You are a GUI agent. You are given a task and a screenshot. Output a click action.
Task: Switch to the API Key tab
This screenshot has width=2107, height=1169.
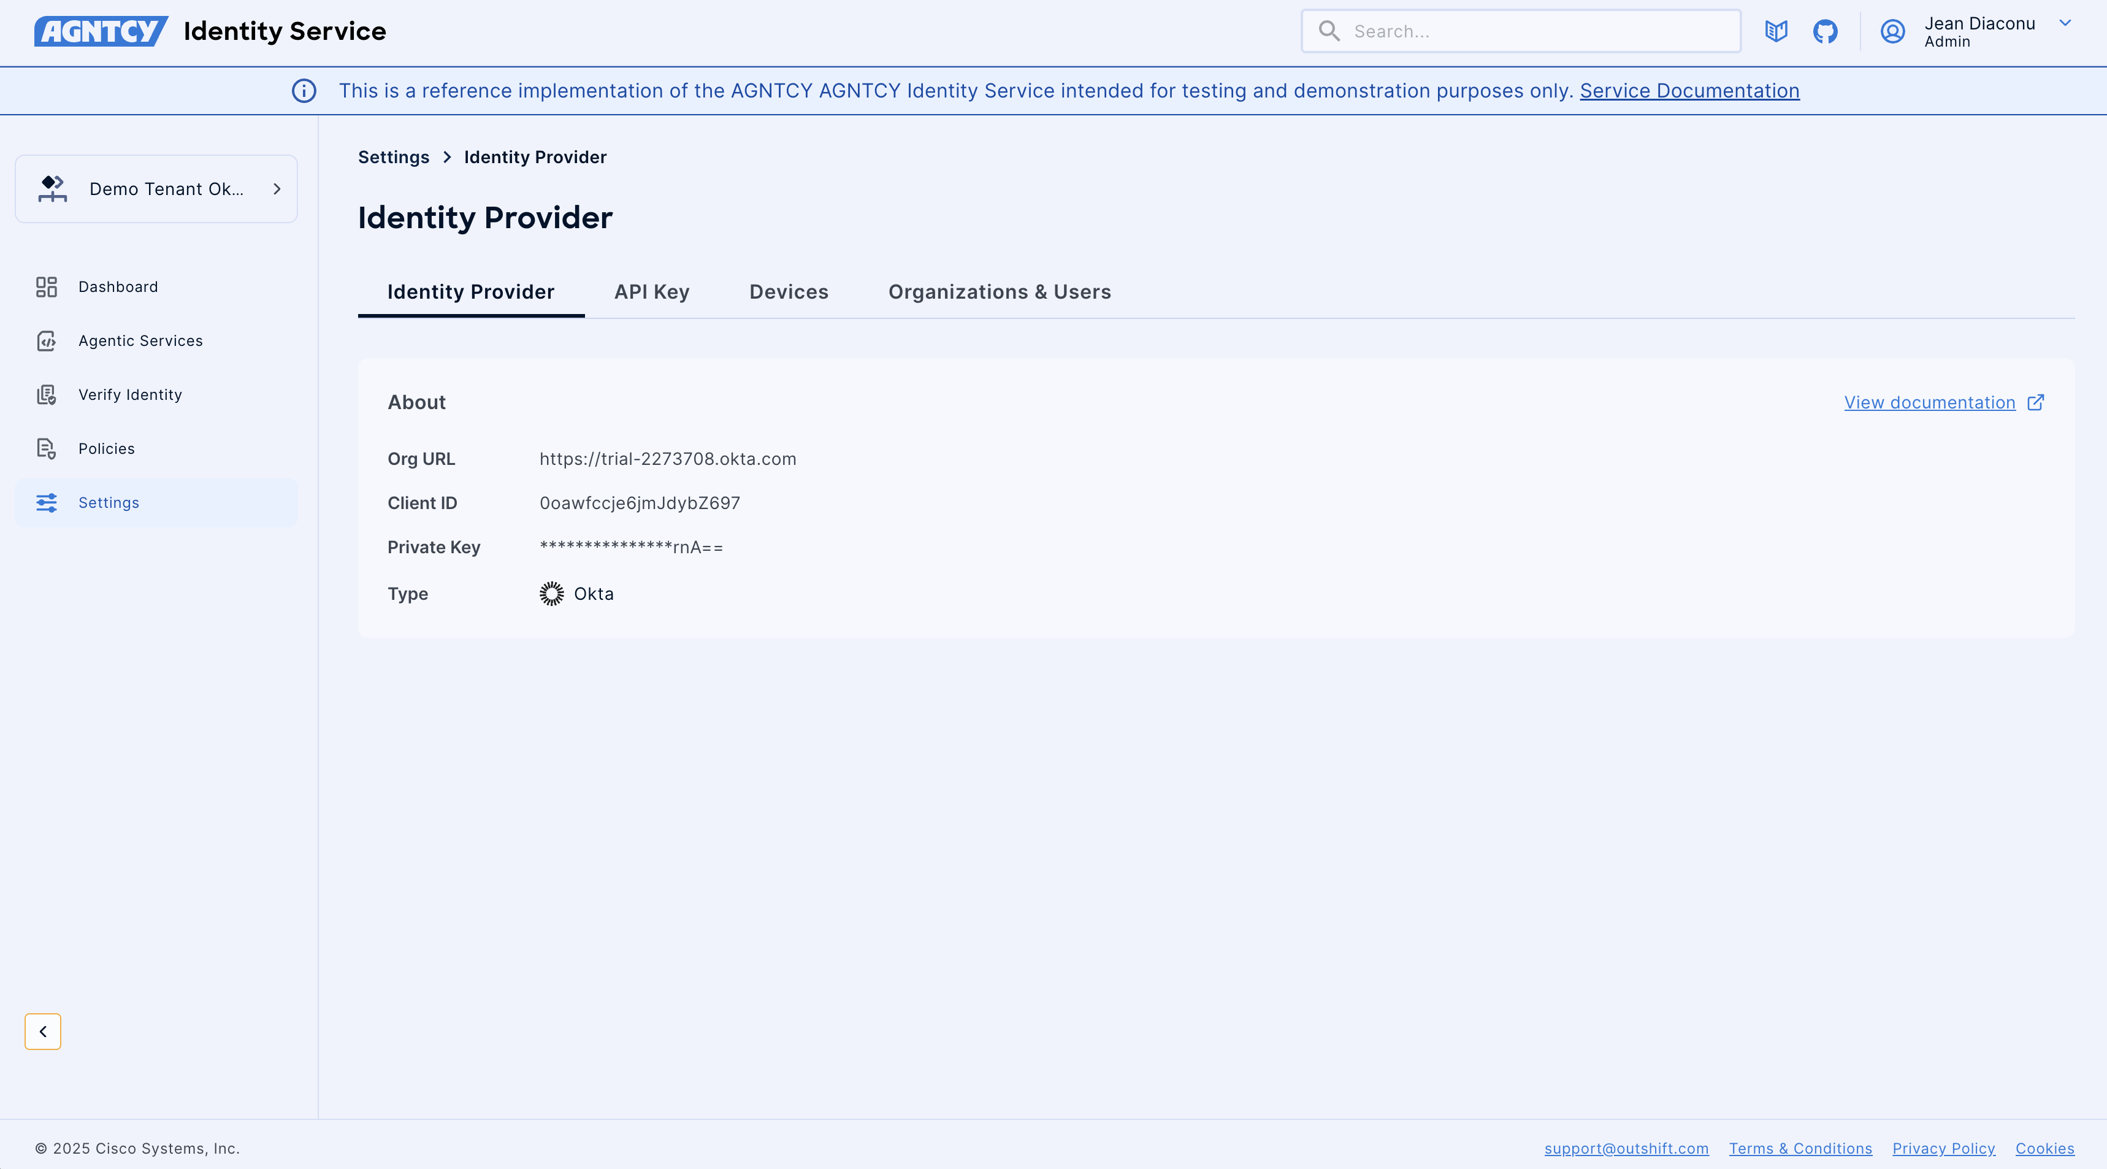point(651,292)
